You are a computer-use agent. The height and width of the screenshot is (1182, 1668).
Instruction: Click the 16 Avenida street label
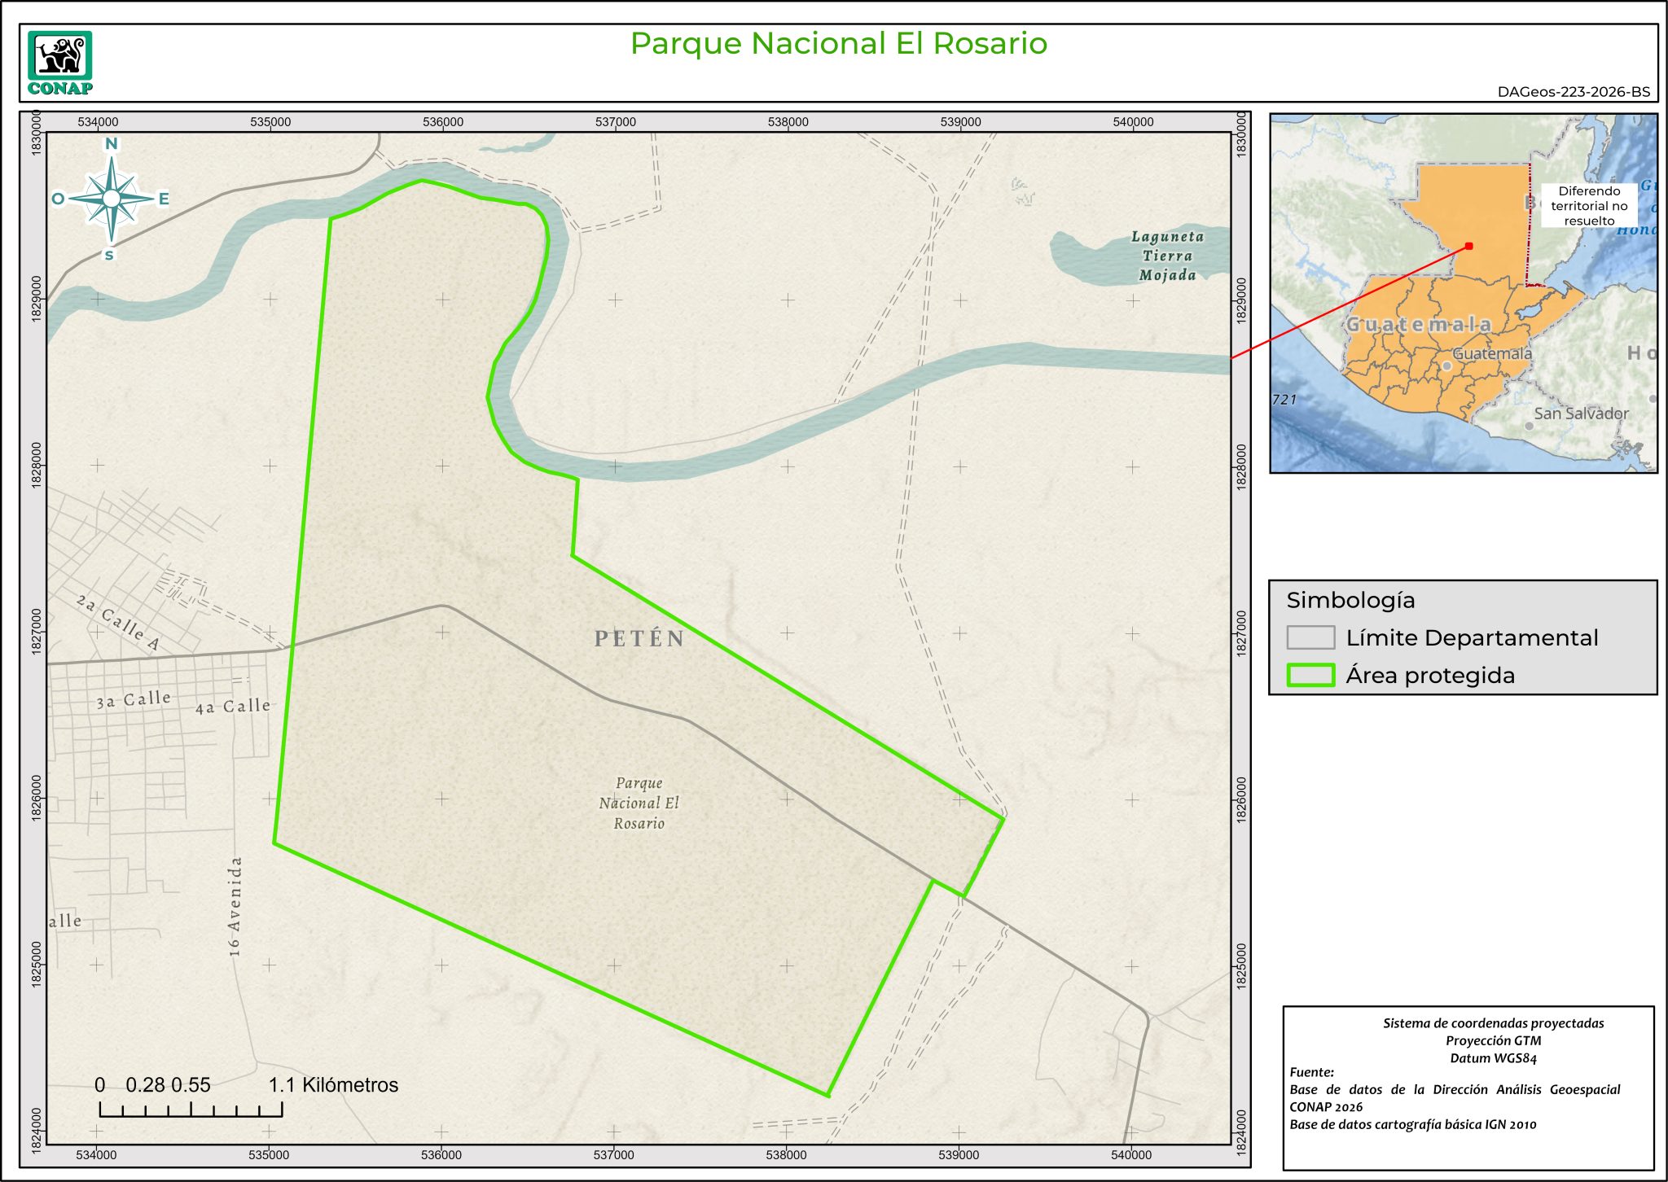235,905
